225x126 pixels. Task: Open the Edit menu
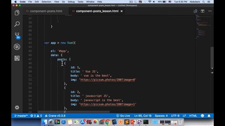[37, 2]
